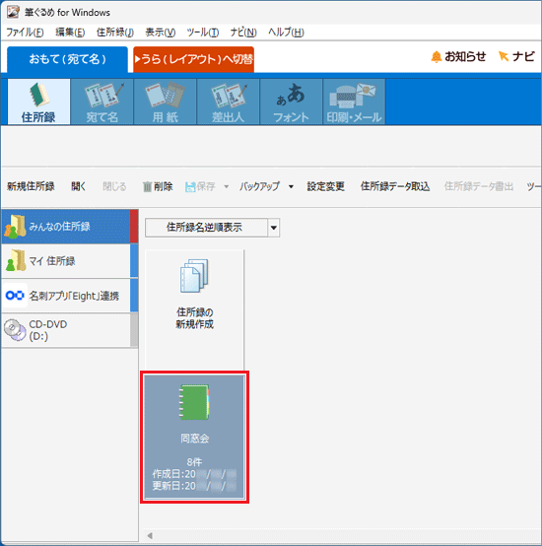This screenshot has width=542, height=546.
Task: Switch to うら(レイアウト)へ切替 tab
Action: (193, 59)
